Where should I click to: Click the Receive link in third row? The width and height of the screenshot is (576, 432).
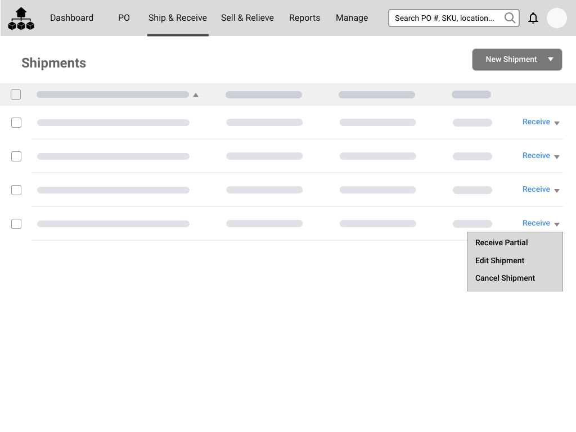(535, 190)
